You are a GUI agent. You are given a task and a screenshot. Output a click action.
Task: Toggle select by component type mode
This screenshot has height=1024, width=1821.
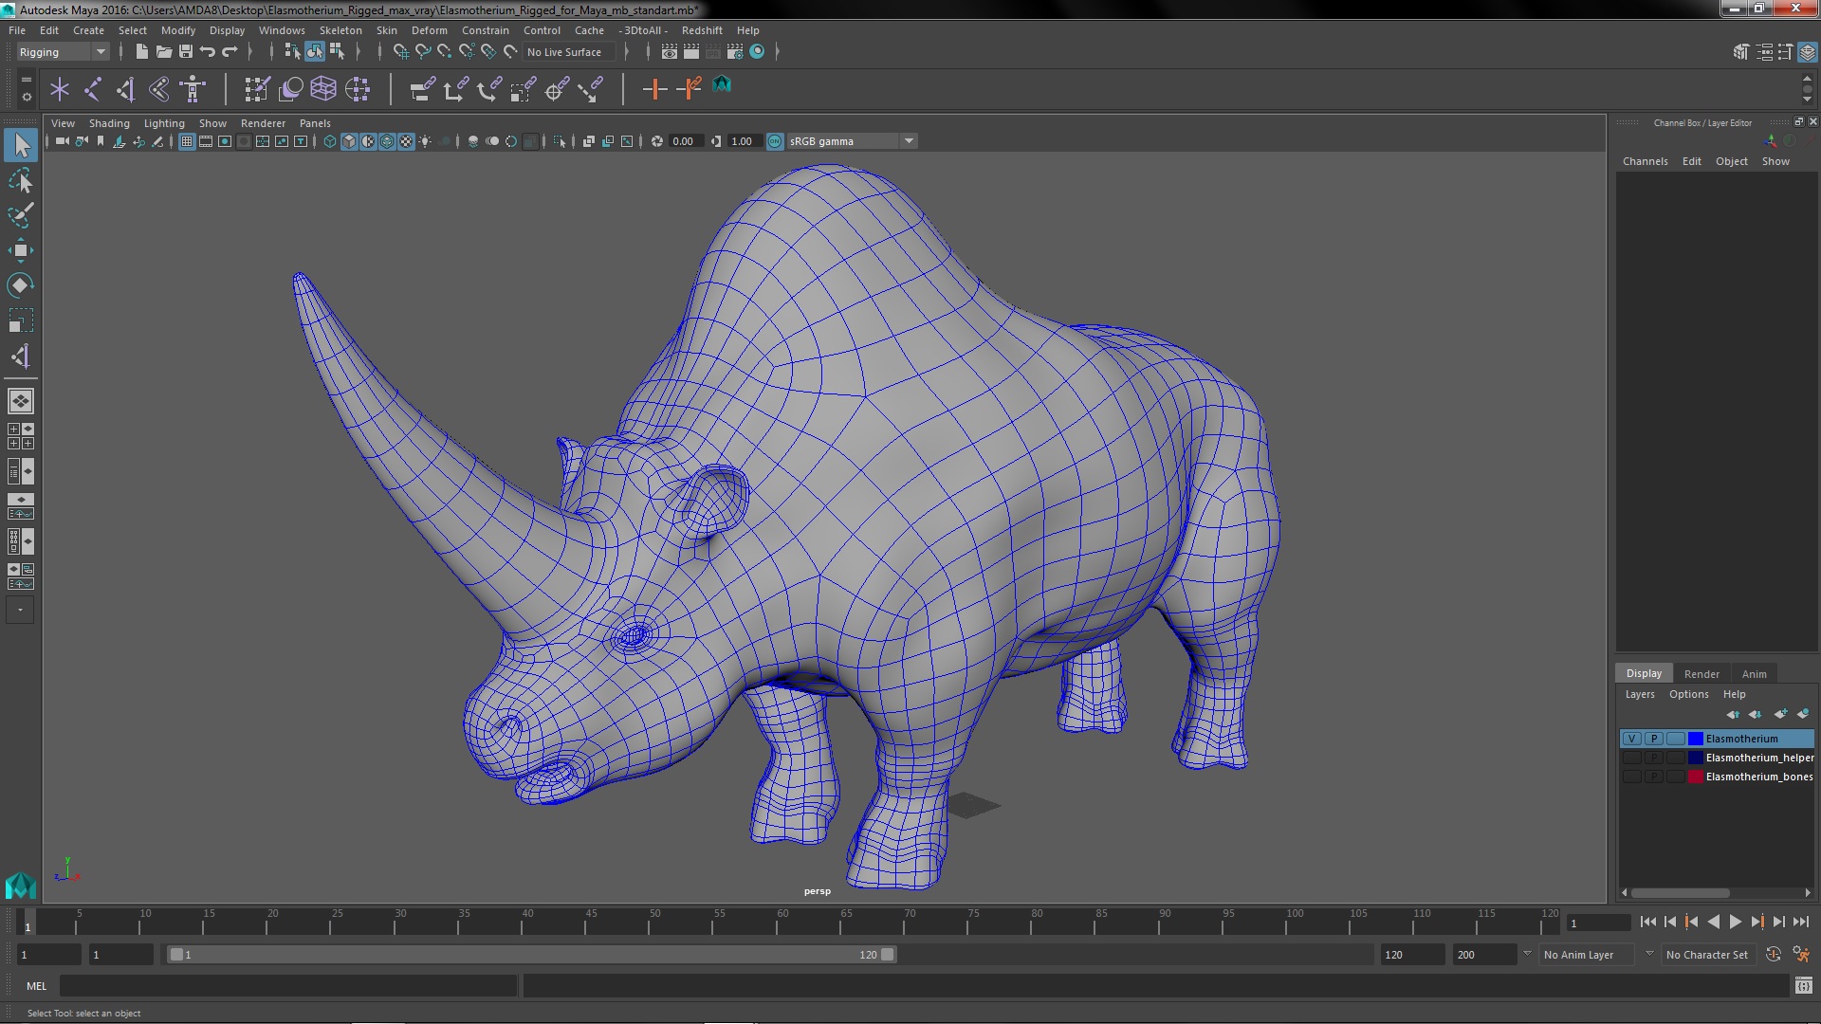(x=337, y=51)
